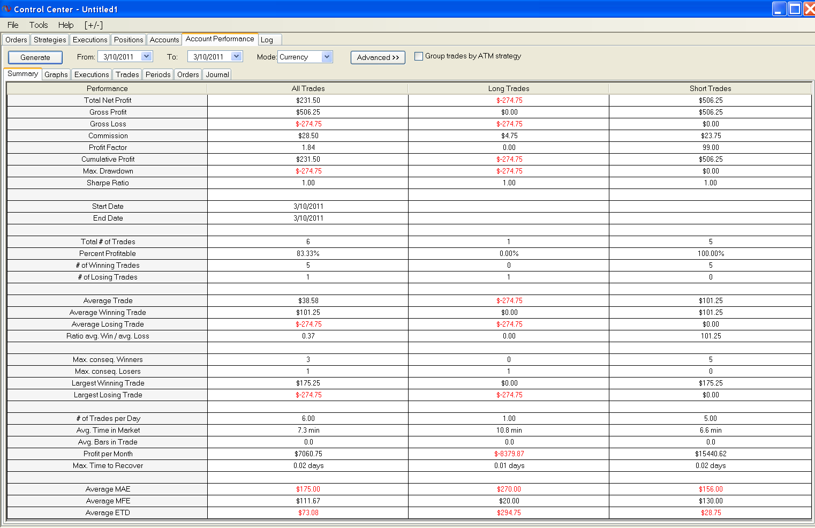Select the Account Performance tab
The width and height of the screenshot is (815, 528).
pos(220,39)
